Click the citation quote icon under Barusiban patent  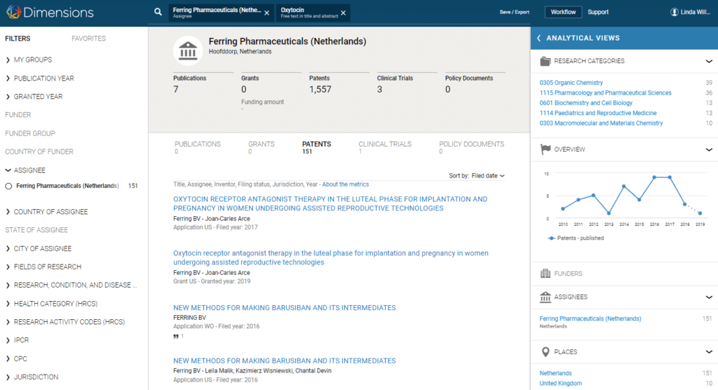click(x=176, y=336)
